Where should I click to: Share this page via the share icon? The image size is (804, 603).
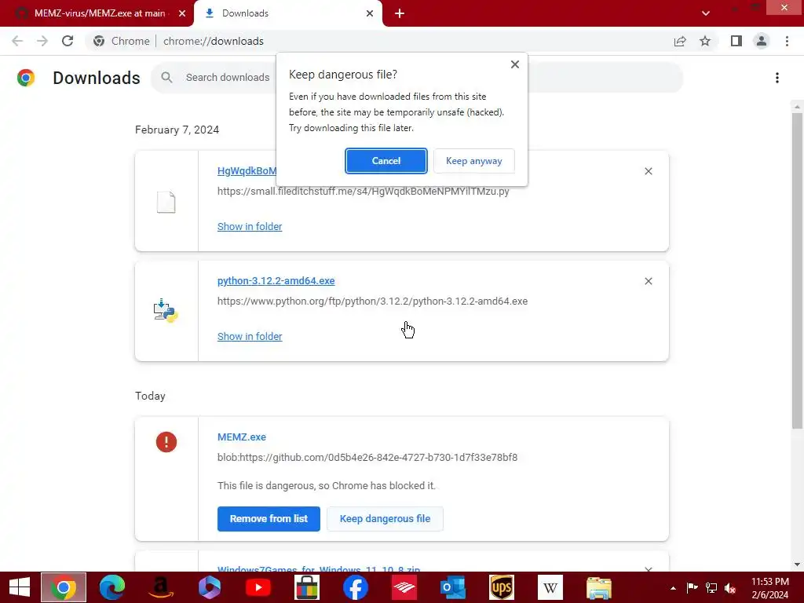(680, 41)
